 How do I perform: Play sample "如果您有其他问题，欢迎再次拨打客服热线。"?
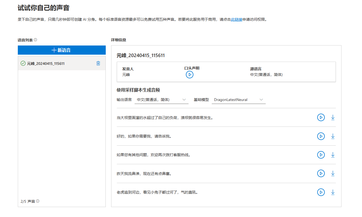click(x=321, y=155)
